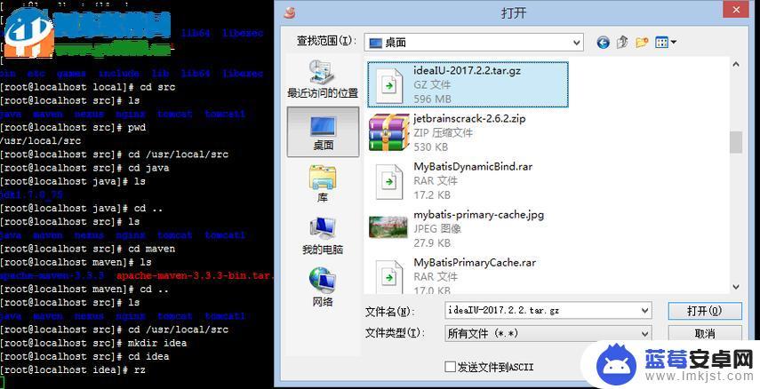760x389 pixels.
Task: Toggle the send file as ASCII checkbox
Action: pos(451,367)
